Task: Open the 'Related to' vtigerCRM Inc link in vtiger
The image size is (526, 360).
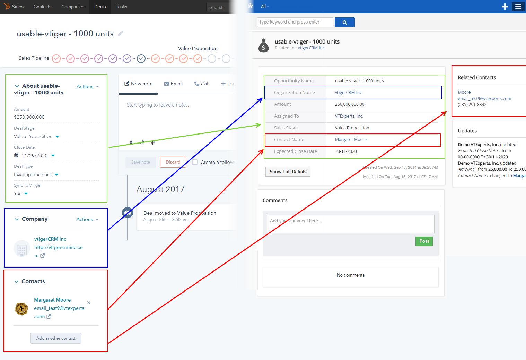Action: click(x=311, y=48)
